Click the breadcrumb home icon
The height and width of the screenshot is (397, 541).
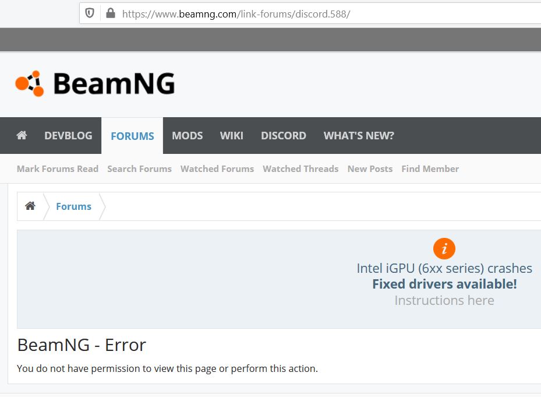[30, 206]
